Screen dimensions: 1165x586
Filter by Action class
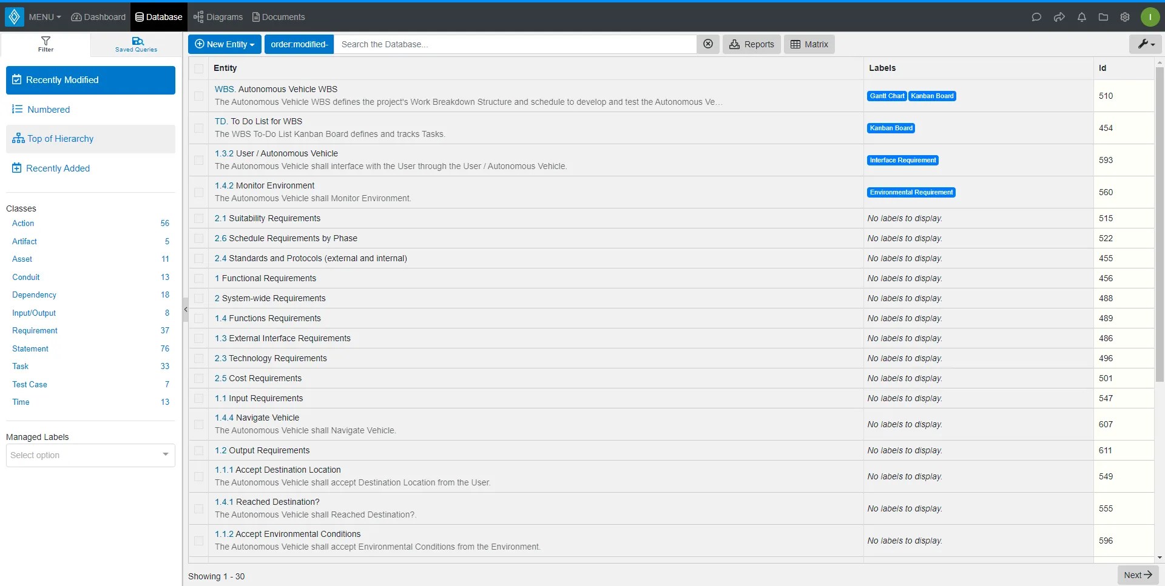coord(23,224)
